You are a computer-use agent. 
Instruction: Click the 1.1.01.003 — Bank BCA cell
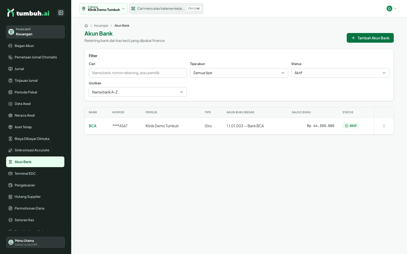[245, 126]
